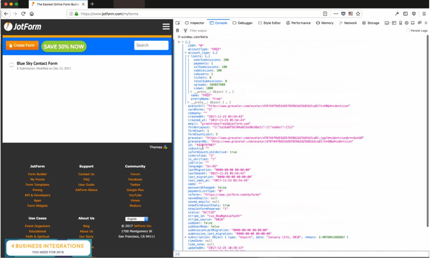Viewport: 431px width, 259px height.
Task: Open the English language dropdown
Action: tap(136, 219)
